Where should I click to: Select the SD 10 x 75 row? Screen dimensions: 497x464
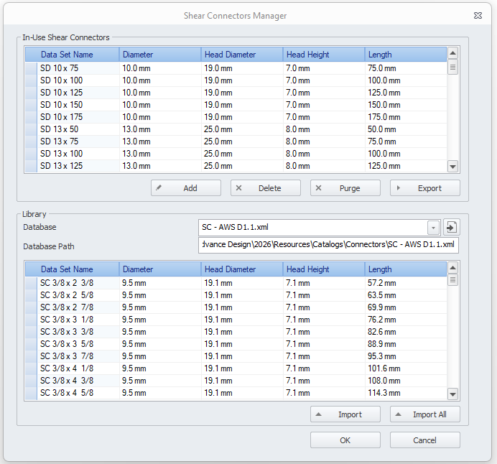tap(236, 68)
